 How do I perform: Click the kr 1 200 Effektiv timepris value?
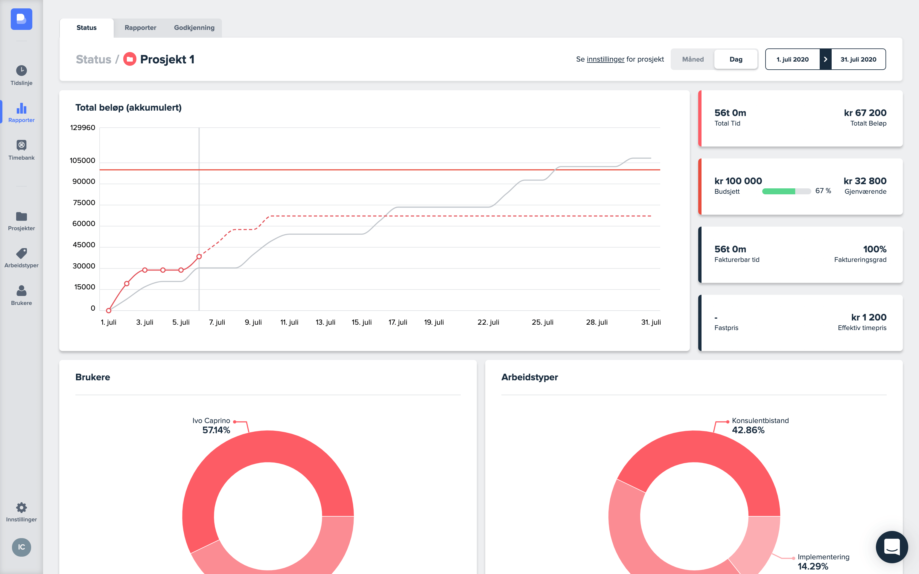tap(869, 317)
